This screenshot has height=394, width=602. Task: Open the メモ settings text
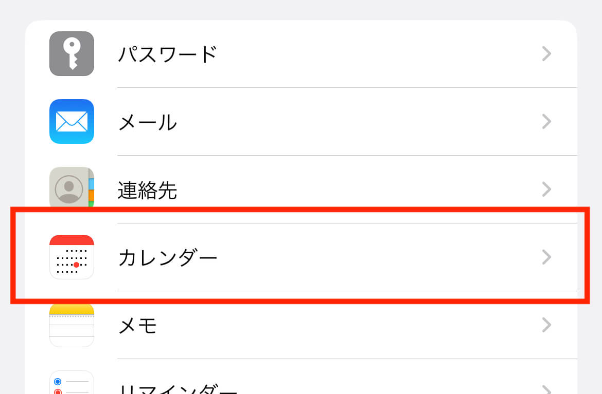(x=137, y=325)
